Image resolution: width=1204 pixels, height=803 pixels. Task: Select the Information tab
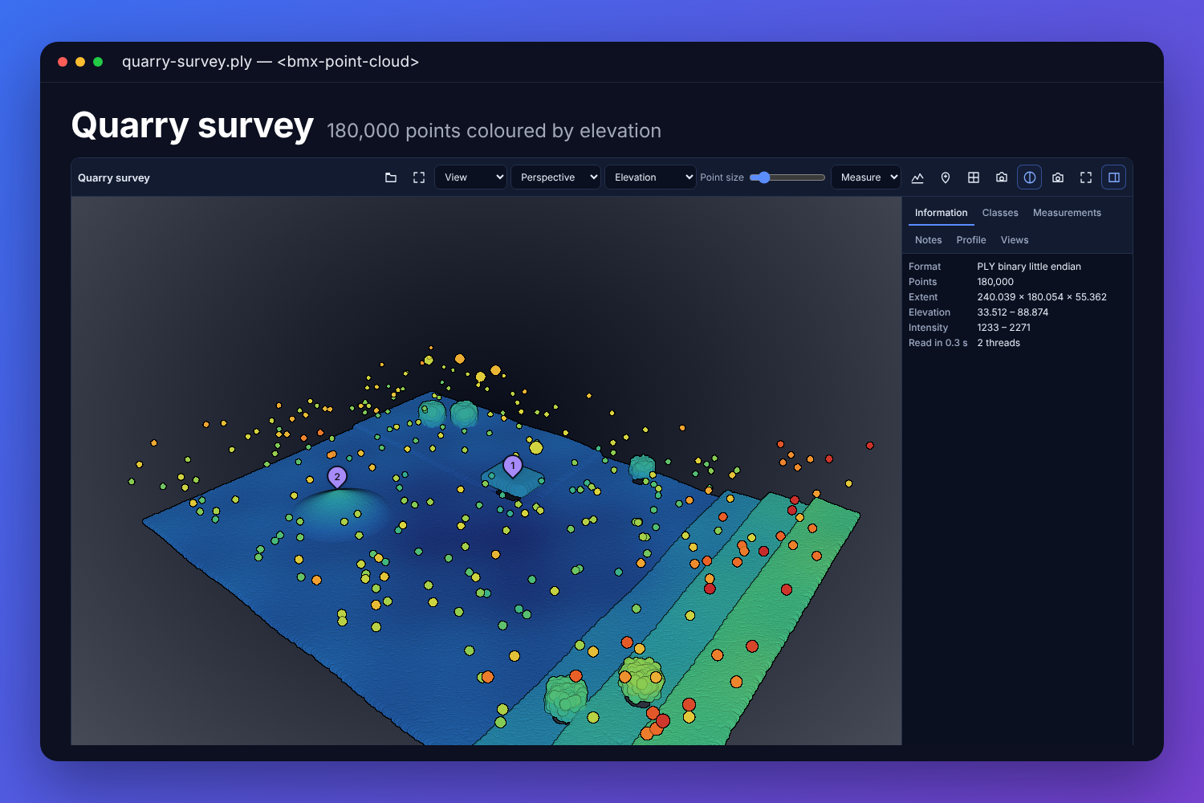(941, 213)
